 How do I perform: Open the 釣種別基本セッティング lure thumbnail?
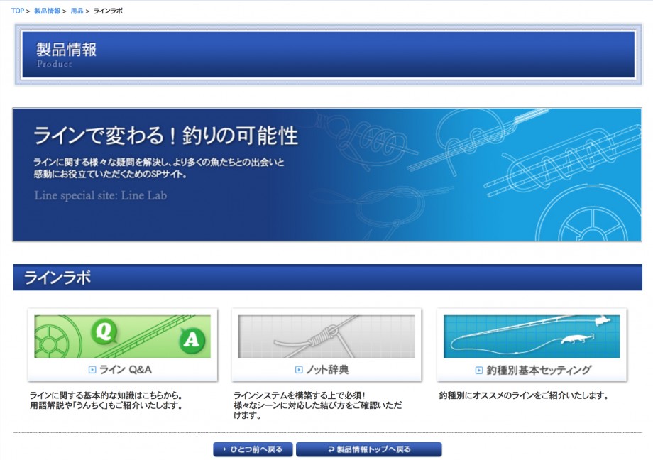[532, 336]
